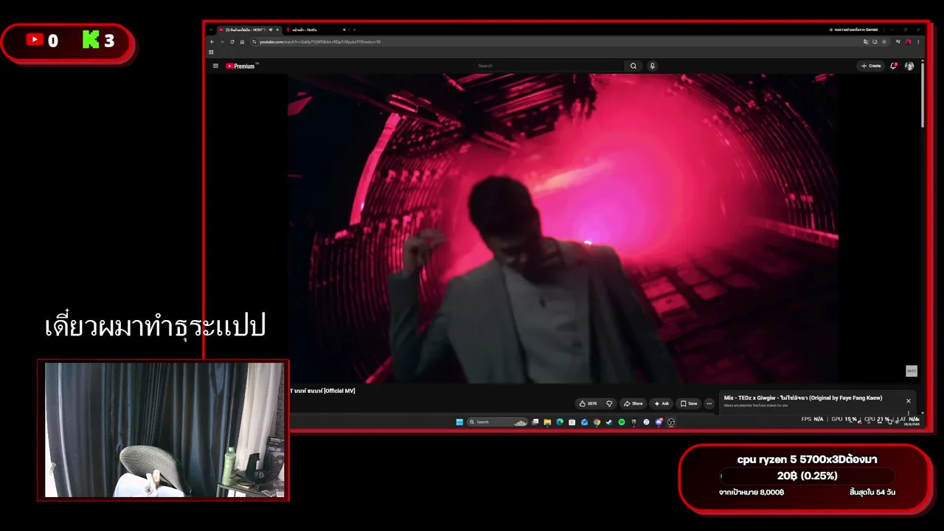This screenshot has width=944, height=531.
Task: Open the Windows Start menu
Action: [459, 422]
